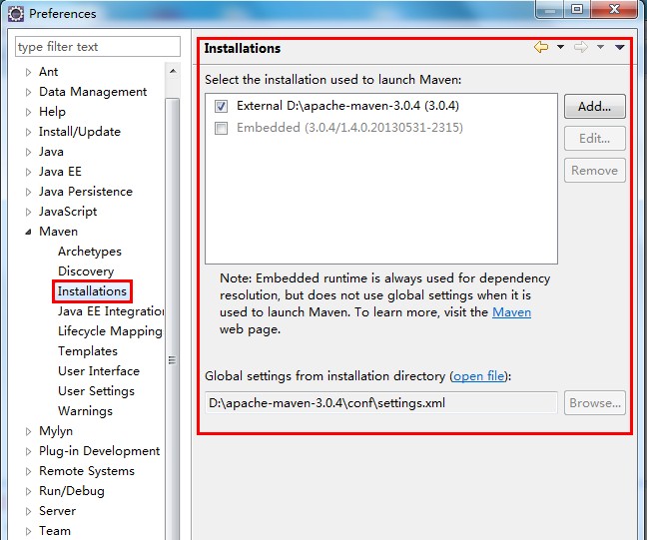This screenshot has height=540, width=647.
Task: Expand the Help preferences node
Action: (28, 112)
